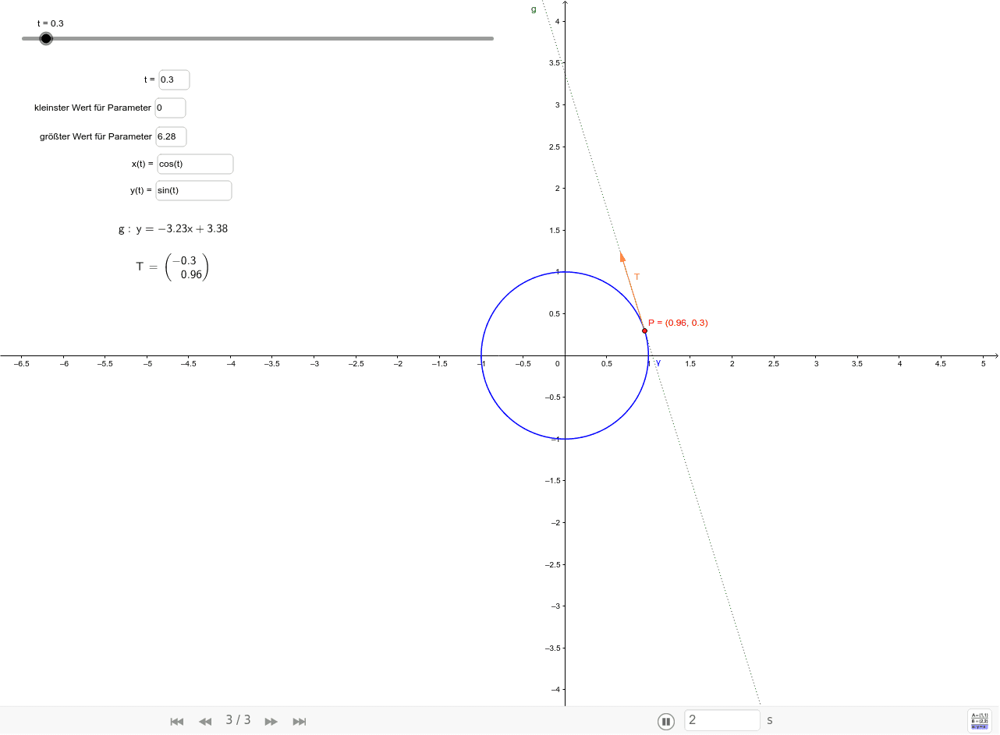Click the step counter 3 / 3
The image size is (1000, 735).
coord(238,719)
